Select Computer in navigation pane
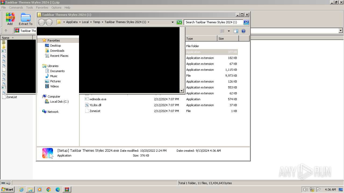344x193 pixels. [x=54, y=96]
